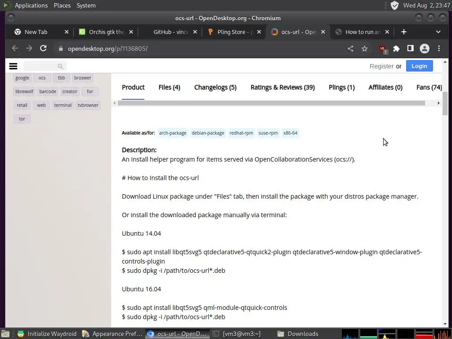The height and width of the screenshot is (339, 452).
Task: Click the ocs tag
Action: click(x=42, y=78)
